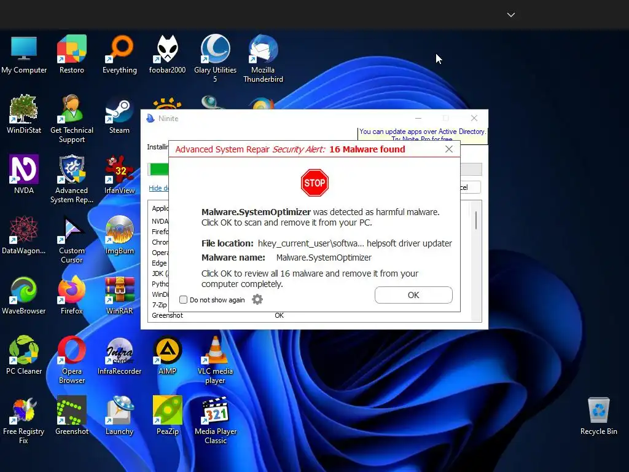Select the AIMP desktop shortcut

coord(167,356)
